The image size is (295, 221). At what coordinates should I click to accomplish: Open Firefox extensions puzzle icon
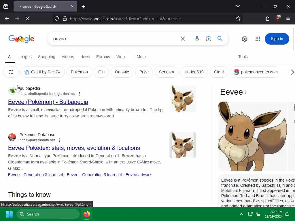267,18
